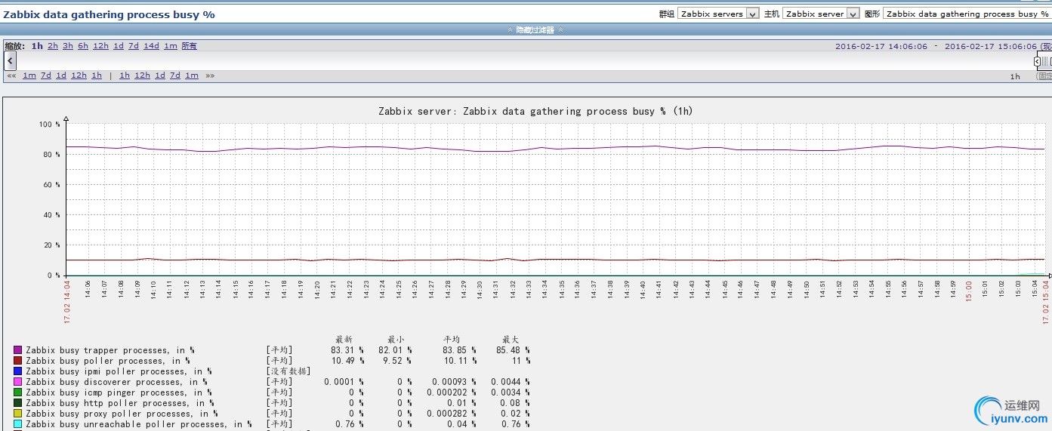The image size is (1052, 431).
Task: Set zoom to 3h
Action: click(68, 46)
